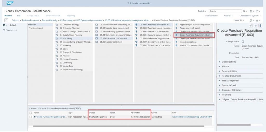Expand the Customer Attributes section
The height and width of the screenshot is (132, 266).
219,90
